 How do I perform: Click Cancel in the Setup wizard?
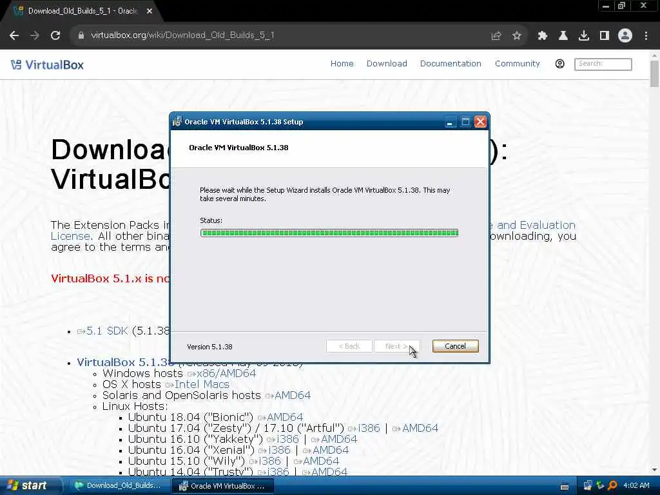point(456,346)
